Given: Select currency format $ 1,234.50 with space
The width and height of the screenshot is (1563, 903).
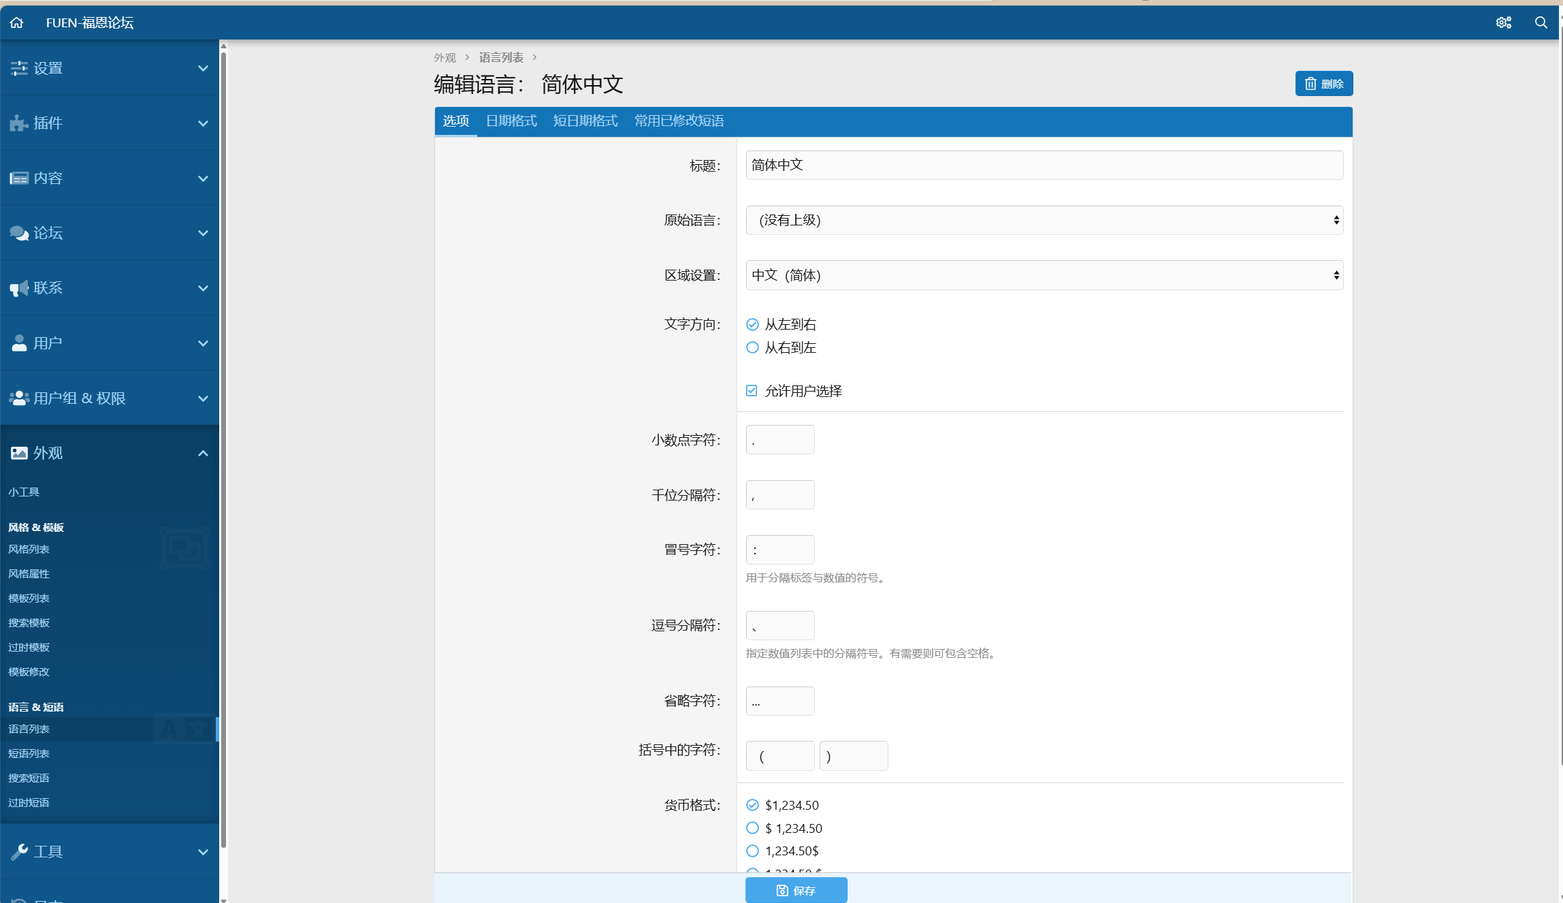Looking at the screenshot, I should [752, 828].
